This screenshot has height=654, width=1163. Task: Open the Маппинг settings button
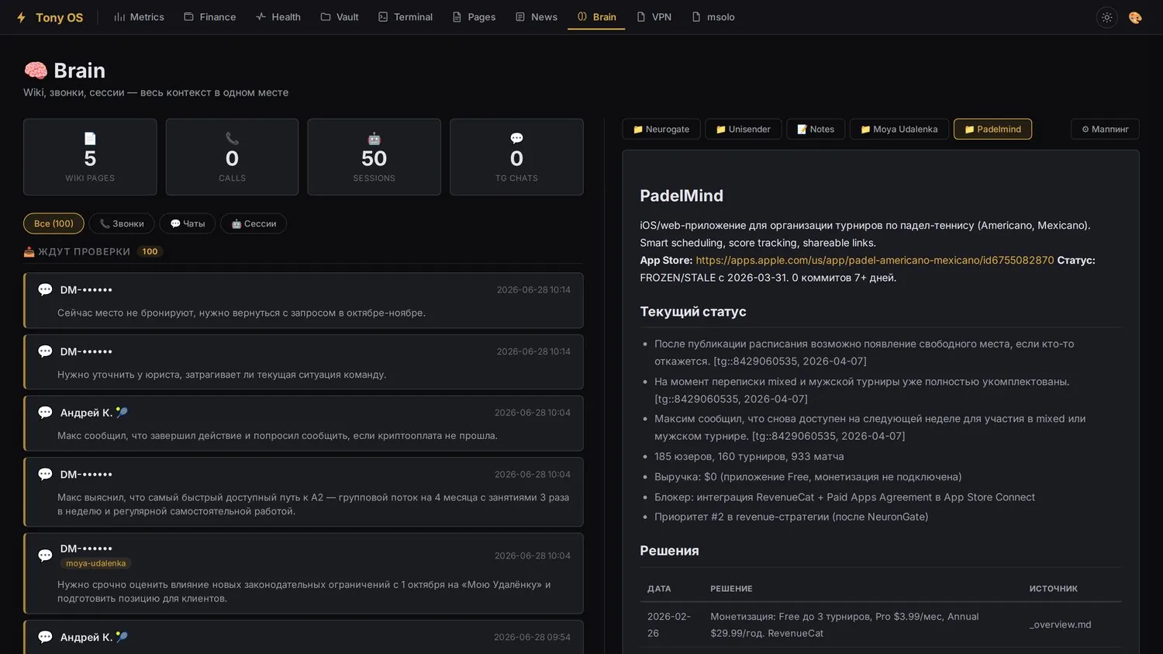1105,129
